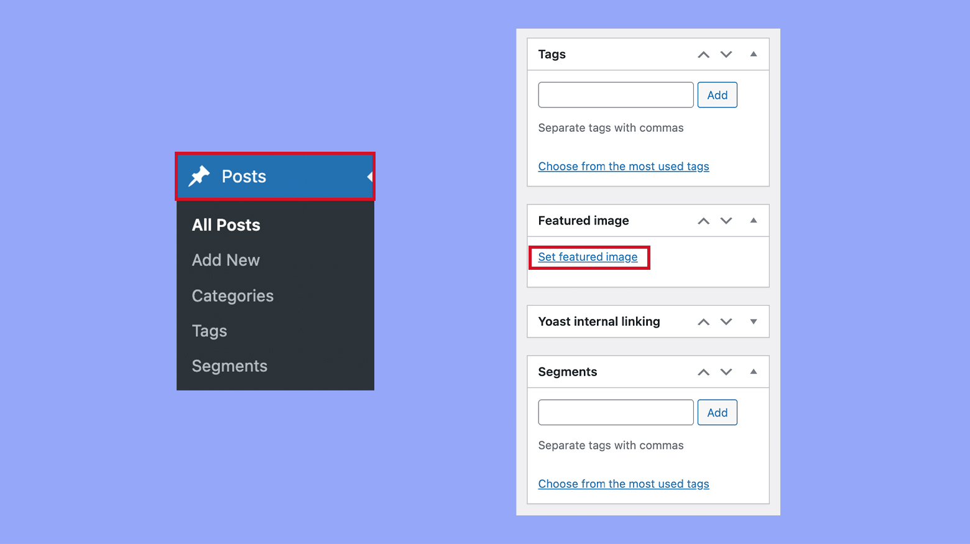
Task: Select Segments in the sidebar menu
Action: coord(229,366)
